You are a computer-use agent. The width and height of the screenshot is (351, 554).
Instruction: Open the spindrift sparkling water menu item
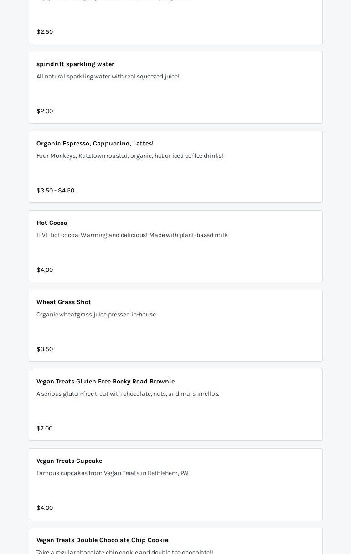pos(75,64)
